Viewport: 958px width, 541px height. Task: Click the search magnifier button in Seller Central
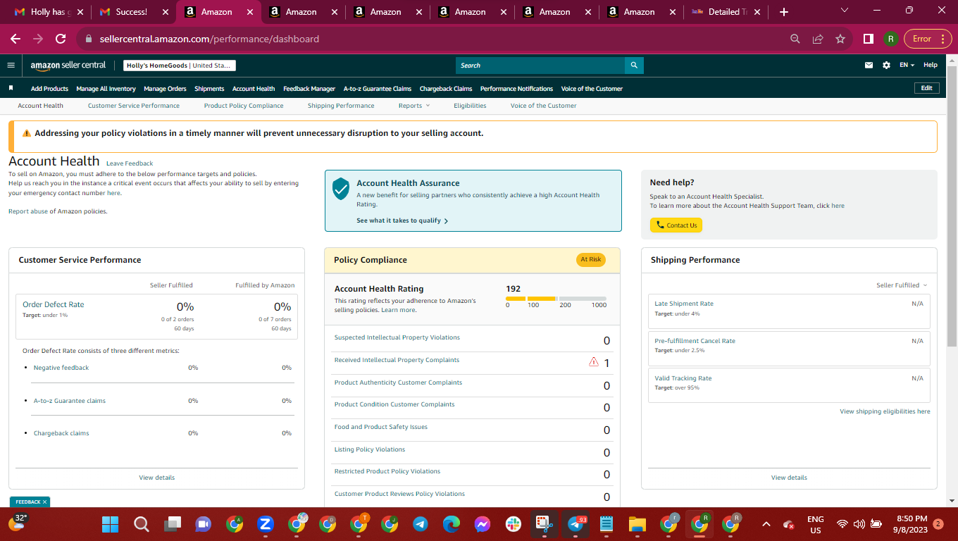click(634, 65)
